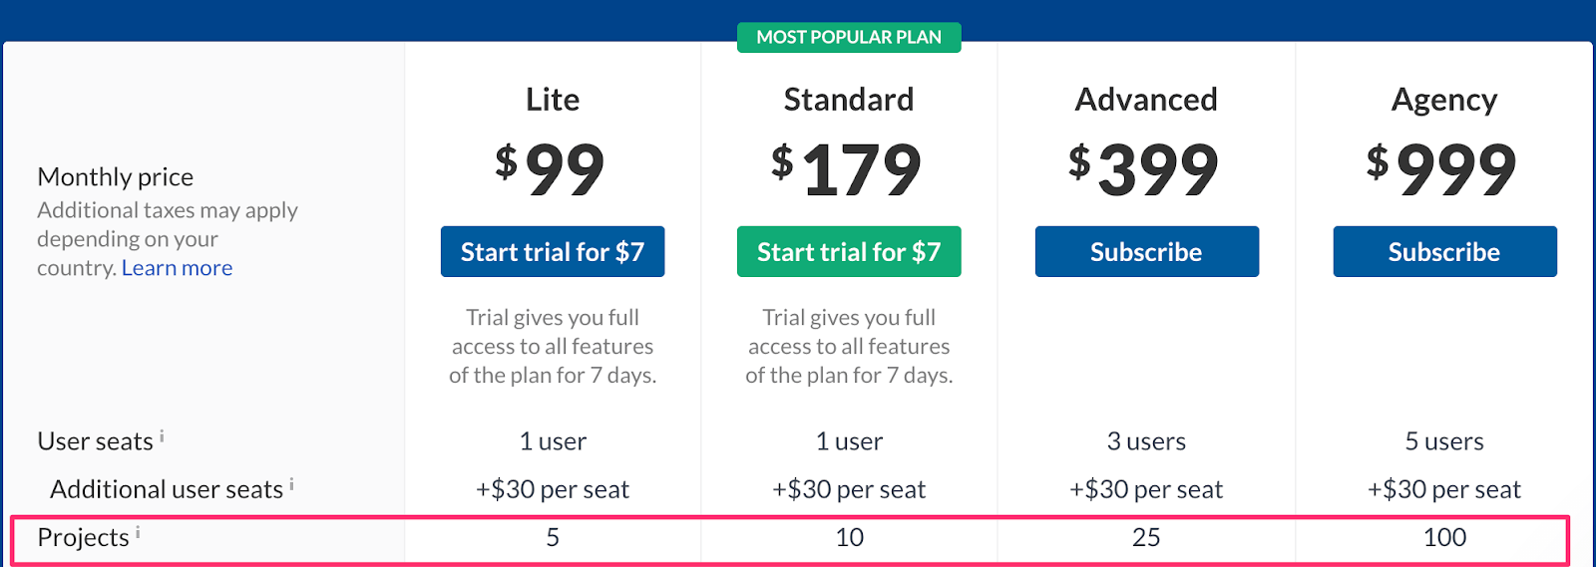Click the info icon next to Additional user seats
The width and height of the screenshot is (1596, 567).
coord(291,484)
